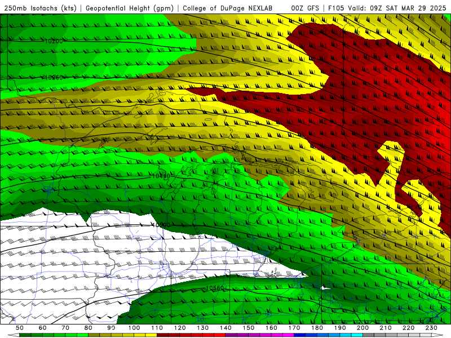This screenshot has width=451, height=338.
Task: Click the bright red swatch just before 140
Action: pyautogui.click(x=220, y=335)
